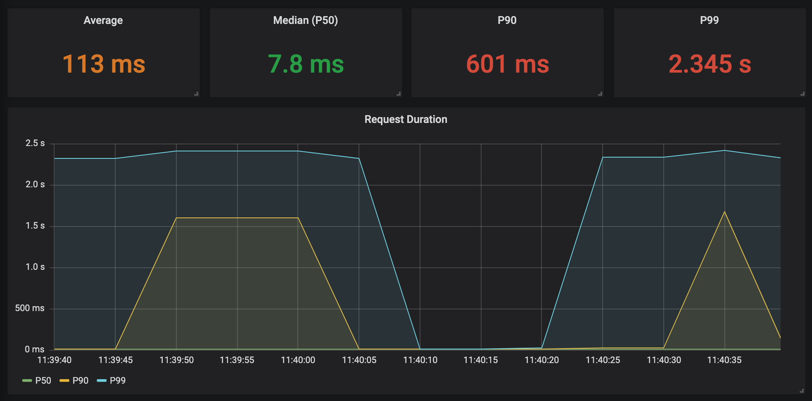Click the 500 ms y-axis label
812x401 pixels.
pyautogui.click(x=30, y=308)
